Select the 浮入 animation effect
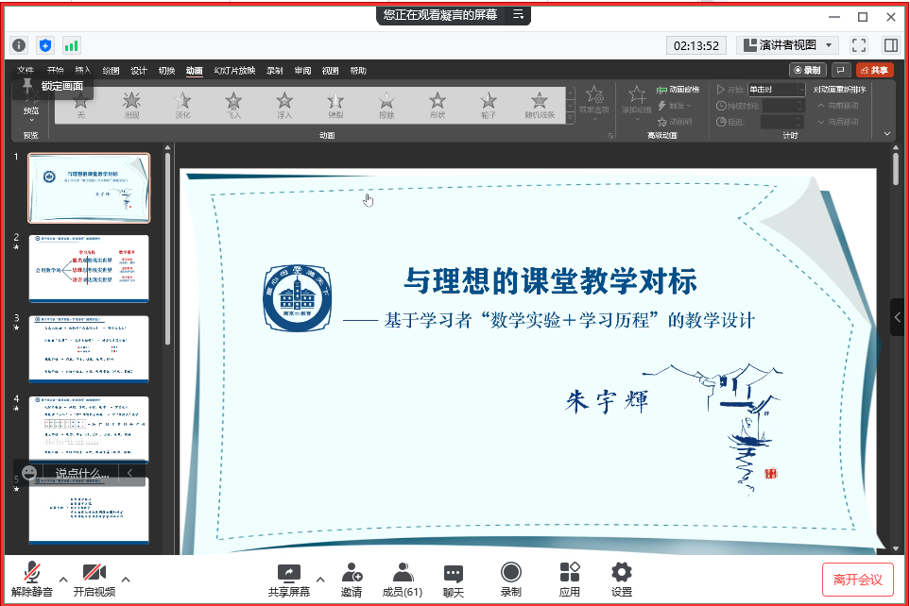The height and width of the screenshot is (606, 910). click(284, 105)
